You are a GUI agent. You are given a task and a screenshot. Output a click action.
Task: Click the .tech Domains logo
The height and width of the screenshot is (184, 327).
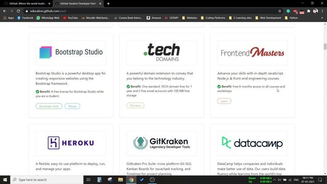point(161,53)
